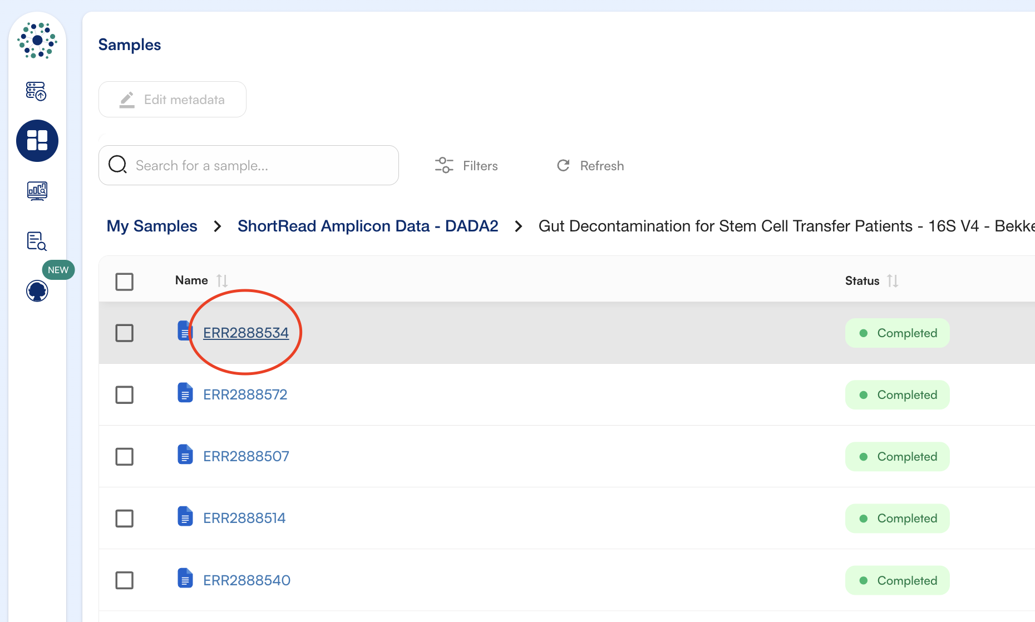Open the analytics chart monitor icon

pos(37,191)
